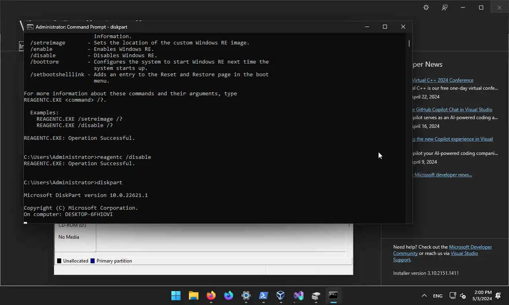Click the Command Prompt title bar text
Viewport: 509px width, 305px height.
coord(82,27)
